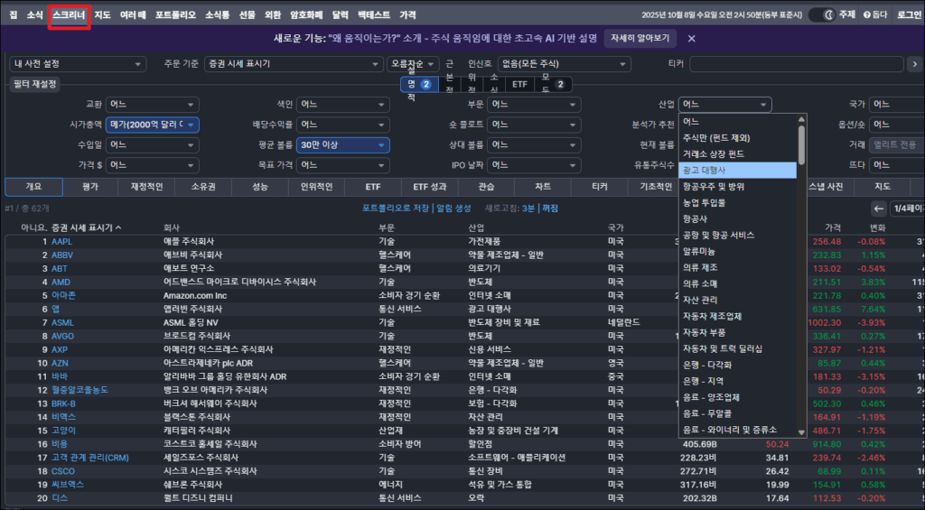Switch to the 재정적인 view tab

146,187
